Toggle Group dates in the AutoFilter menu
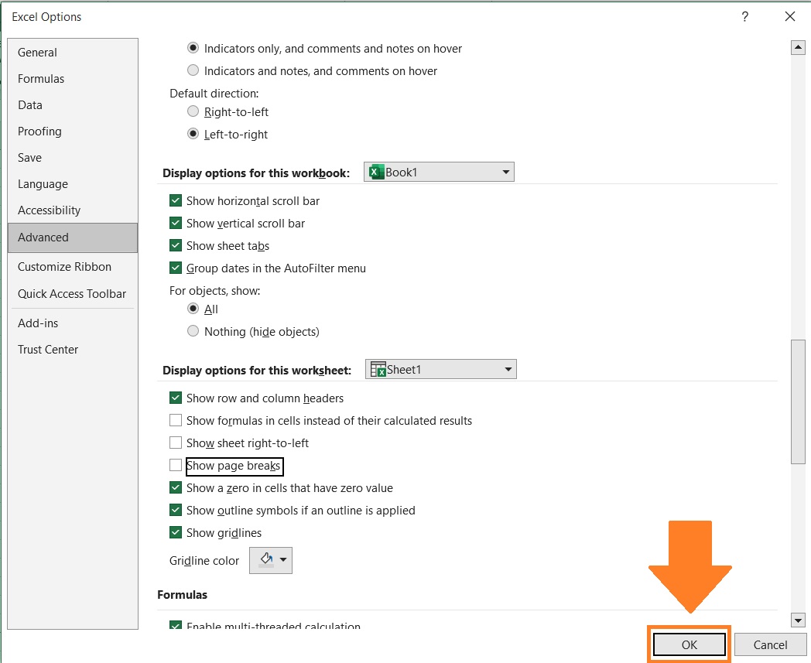The height and width of the screenshot is (663, 811). [176, 268]
